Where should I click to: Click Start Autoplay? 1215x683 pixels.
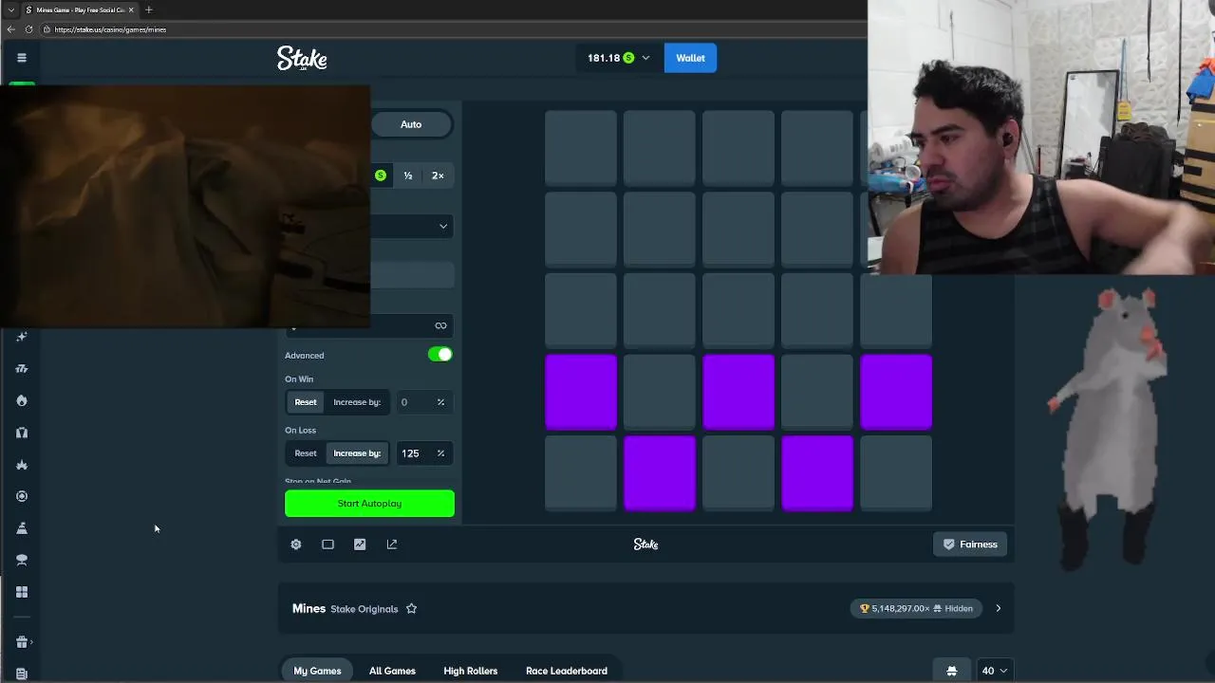(369, 504)
